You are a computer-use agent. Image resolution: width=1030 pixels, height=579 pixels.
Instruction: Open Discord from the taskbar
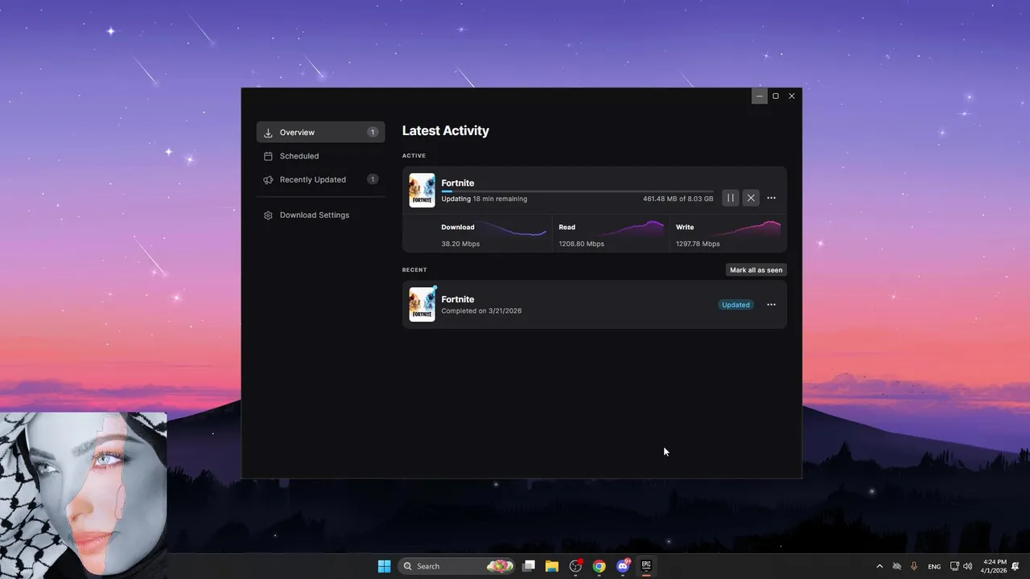[x=623, y=566]
